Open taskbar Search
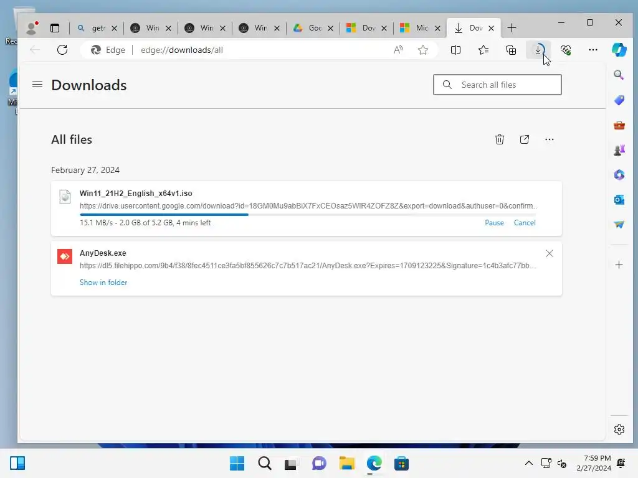The width and height of the screenshot is (638, 478). 264,463
